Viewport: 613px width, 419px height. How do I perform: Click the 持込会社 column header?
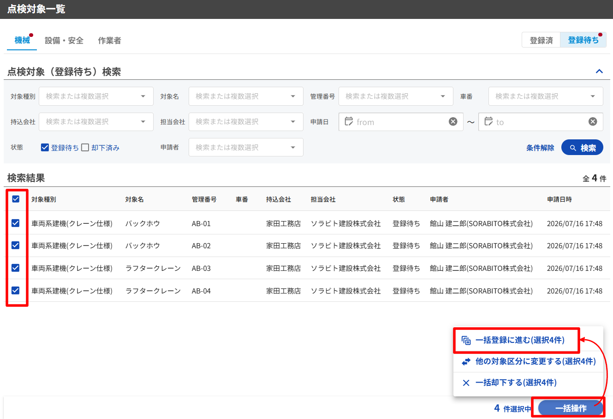(279, 199)
